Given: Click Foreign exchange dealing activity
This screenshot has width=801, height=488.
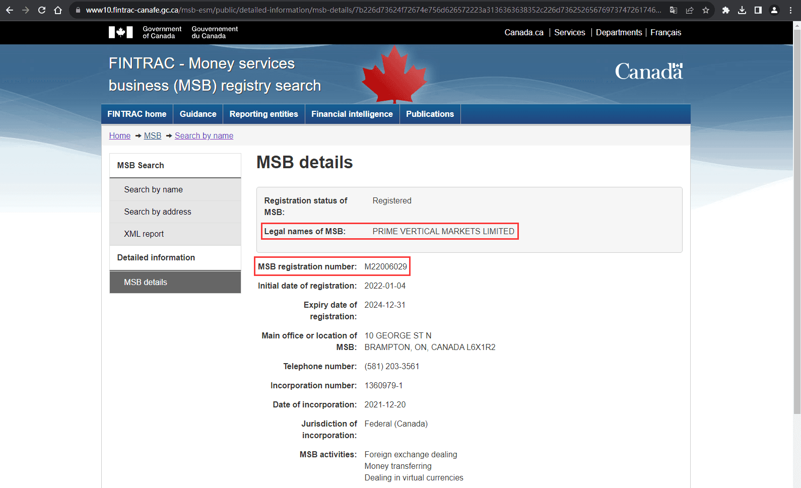Looking at the screenshot, I should tap(411, 454).
